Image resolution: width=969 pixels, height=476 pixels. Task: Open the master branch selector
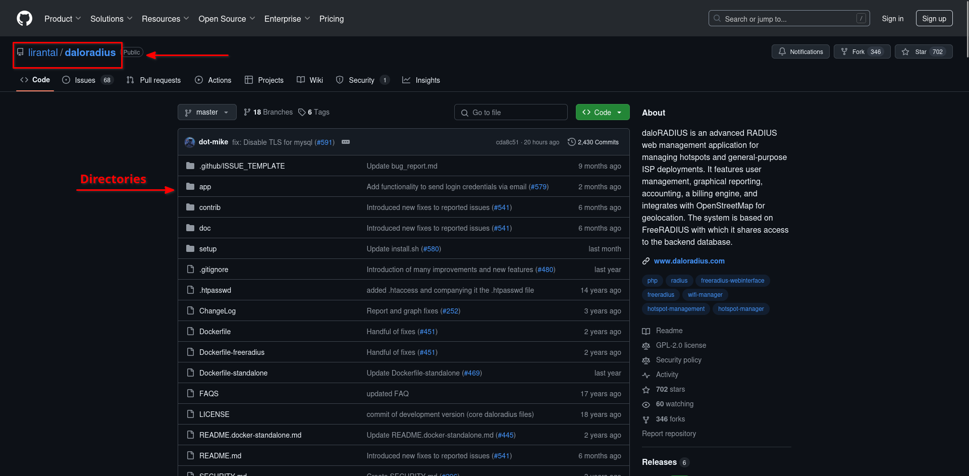coord(207,112)
